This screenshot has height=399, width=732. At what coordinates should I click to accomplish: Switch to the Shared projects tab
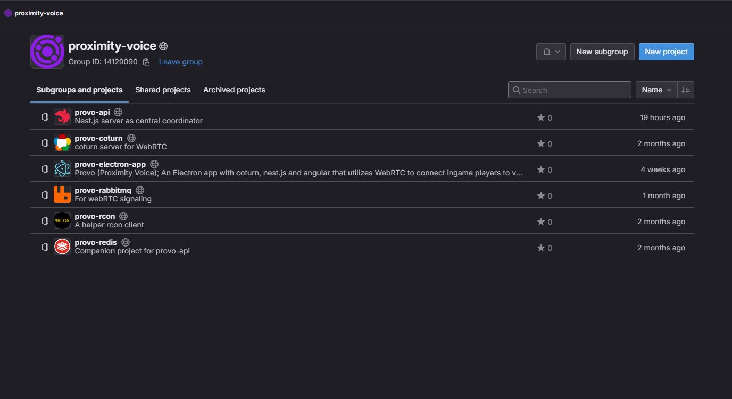[163, 90]
